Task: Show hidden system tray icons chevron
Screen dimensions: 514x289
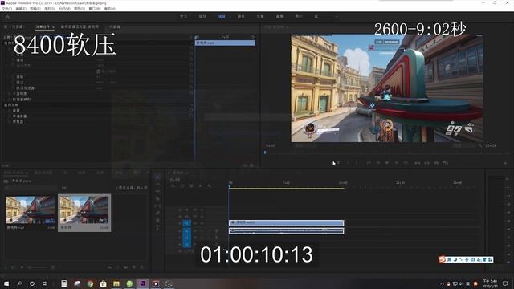Action: coord(442,283)
